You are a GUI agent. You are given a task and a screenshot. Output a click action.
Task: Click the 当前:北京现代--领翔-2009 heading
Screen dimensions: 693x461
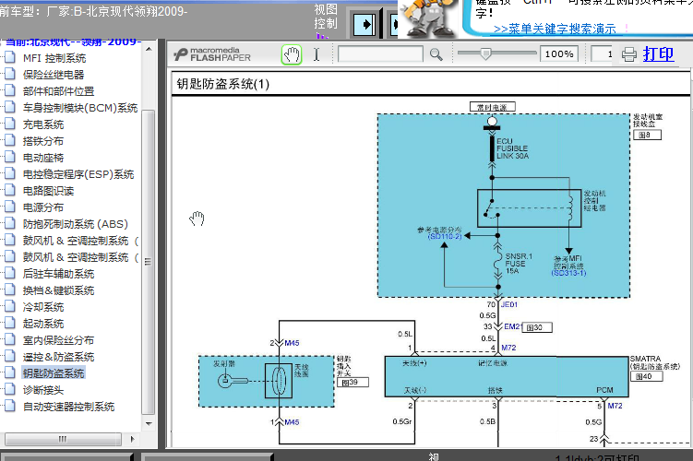pos(74,41)
